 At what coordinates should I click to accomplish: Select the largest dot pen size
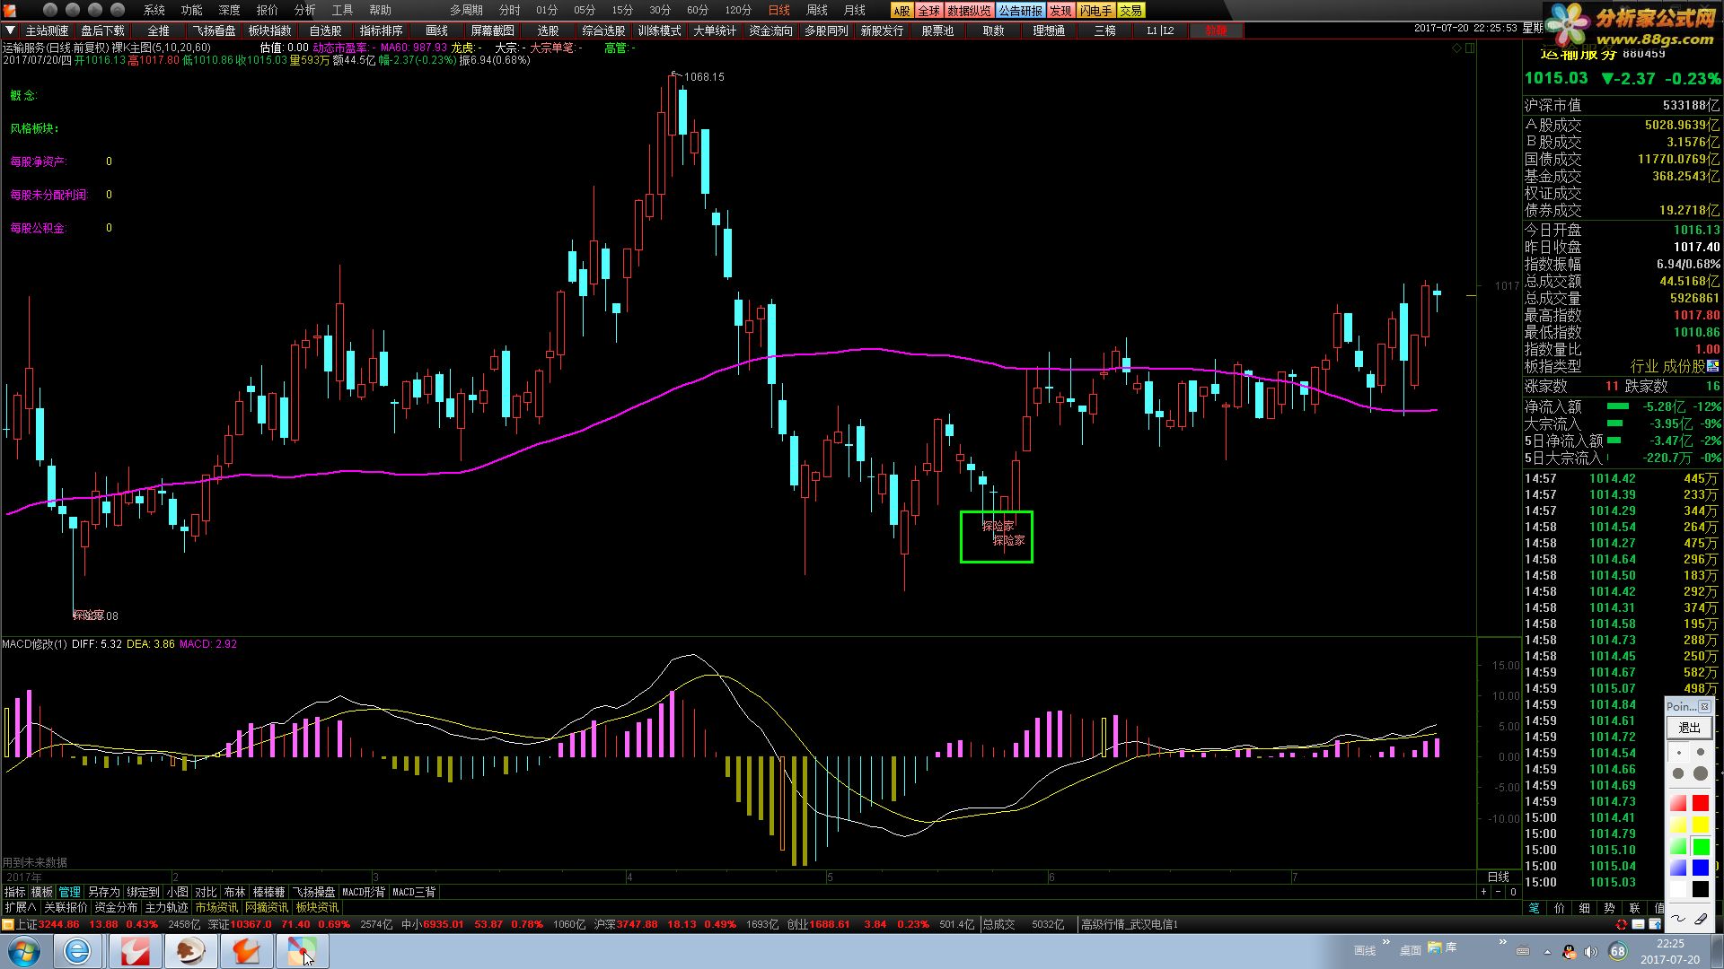click(x=1701, y=773)
